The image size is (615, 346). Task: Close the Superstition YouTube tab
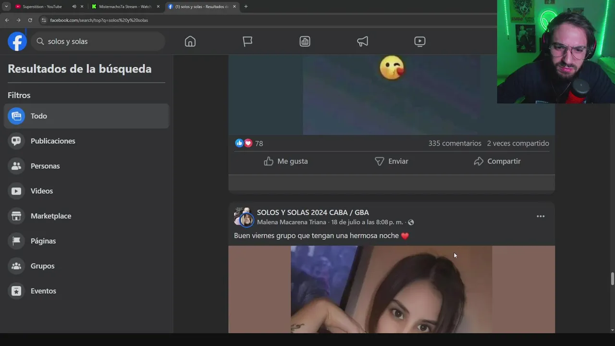(82, 7)
